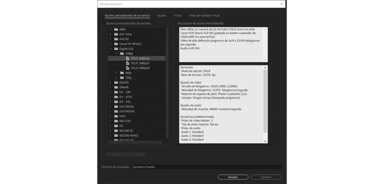Viewport: 384px width, 184px height.
Task: Click the up arrow of settings details scrollbar
Action: click(265, 67)
